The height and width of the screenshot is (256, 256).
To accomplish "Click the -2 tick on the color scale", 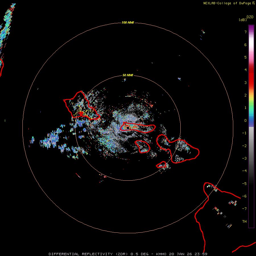I will [x=244, y=146].
